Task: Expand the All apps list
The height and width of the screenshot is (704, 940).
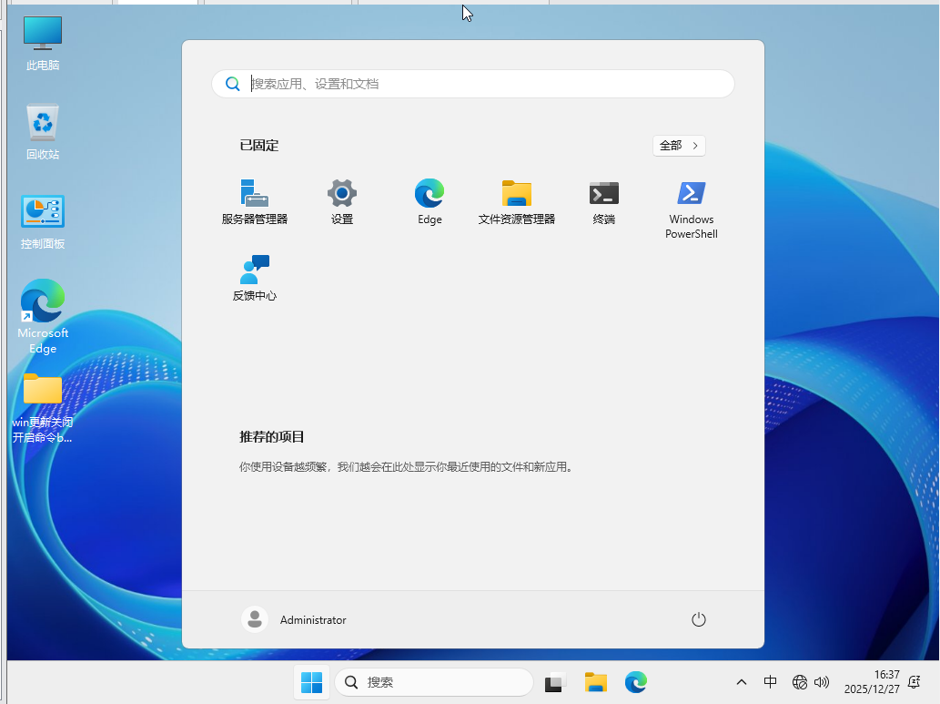Action: [679, 146]
